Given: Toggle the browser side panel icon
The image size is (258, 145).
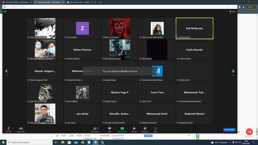Looking at the screenshot, I should [239, 7].
